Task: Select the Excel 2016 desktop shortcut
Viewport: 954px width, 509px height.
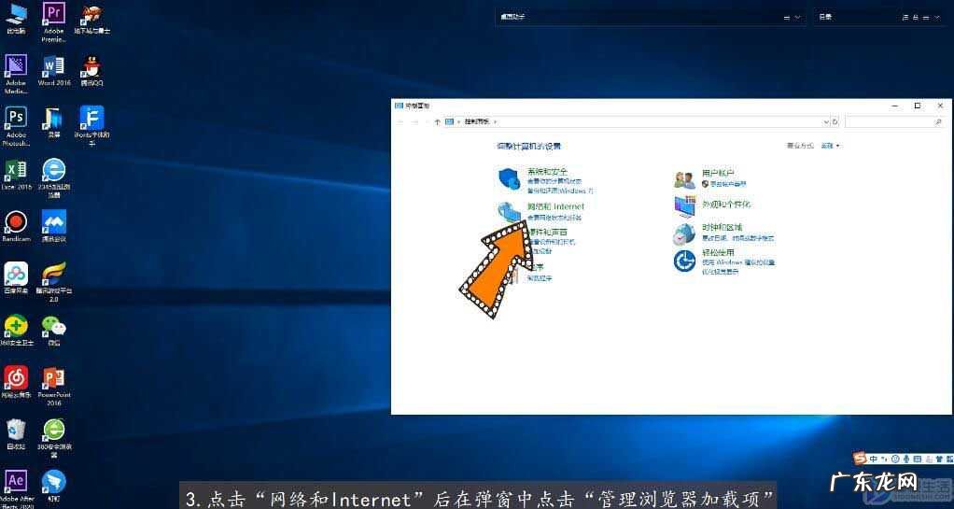Action: (16, 176)
